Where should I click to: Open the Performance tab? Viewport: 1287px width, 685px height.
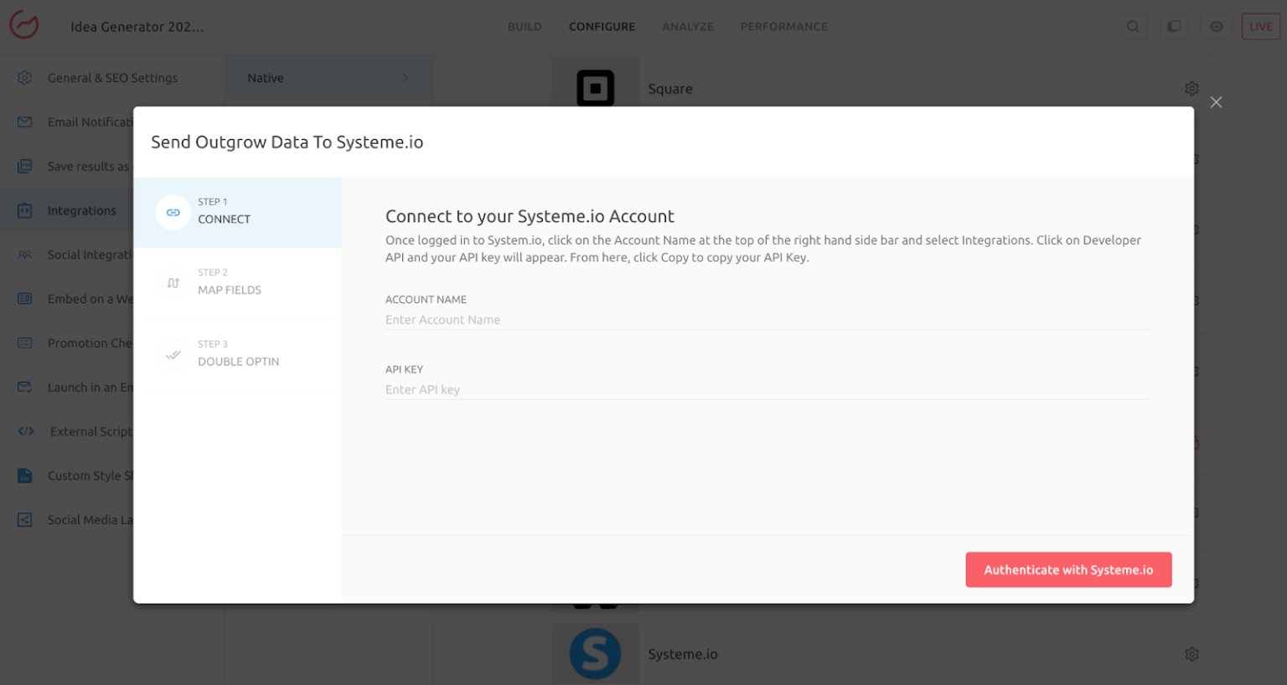tap(783, 27)
